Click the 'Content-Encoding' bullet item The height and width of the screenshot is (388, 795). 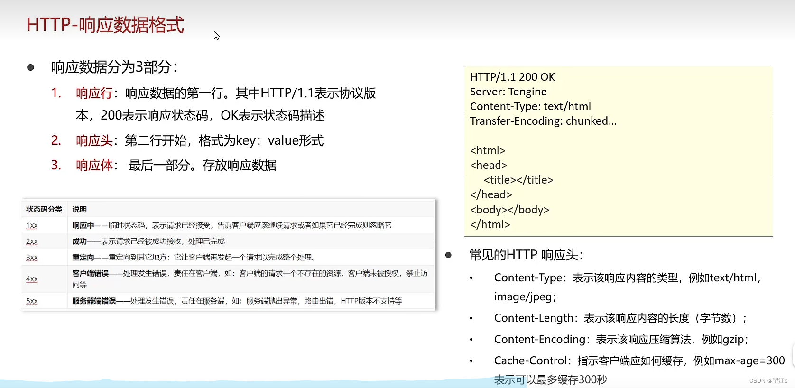click(621, 340)
